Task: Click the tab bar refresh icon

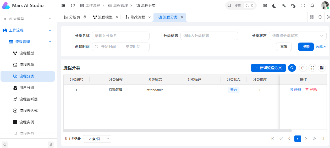Action: tap(320, 17)
